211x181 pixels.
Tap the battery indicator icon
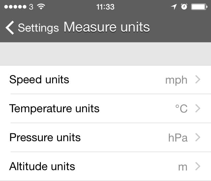tap(199, 7)
